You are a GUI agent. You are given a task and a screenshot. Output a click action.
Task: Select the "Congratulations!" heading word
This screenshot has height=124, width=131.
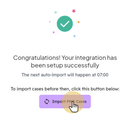tap(37, 58)
